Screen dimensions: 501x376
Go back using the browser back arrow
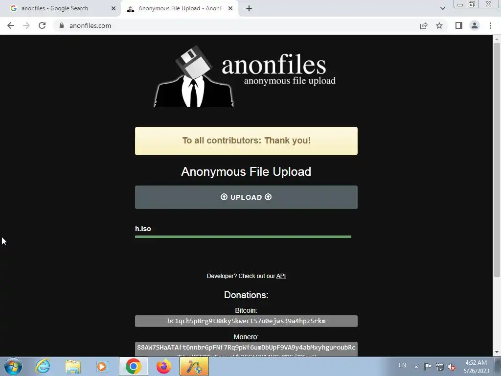pos(11,25)
